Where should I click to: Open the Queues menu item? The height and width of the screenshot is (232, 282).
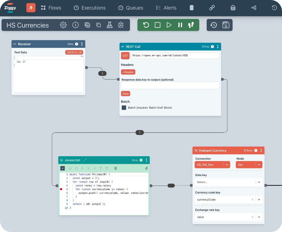click(131, 8)
